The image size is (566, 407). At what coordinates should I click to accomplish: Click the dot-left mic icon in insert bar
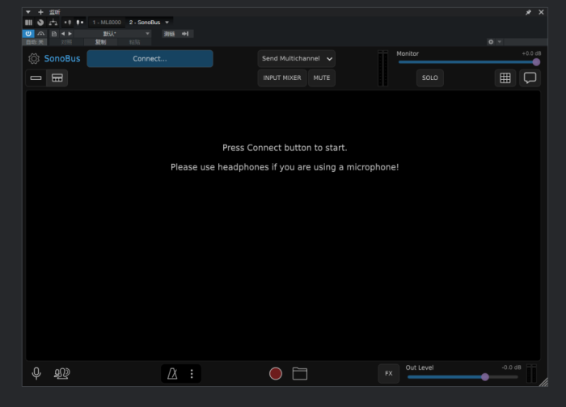tap(67, 23)
